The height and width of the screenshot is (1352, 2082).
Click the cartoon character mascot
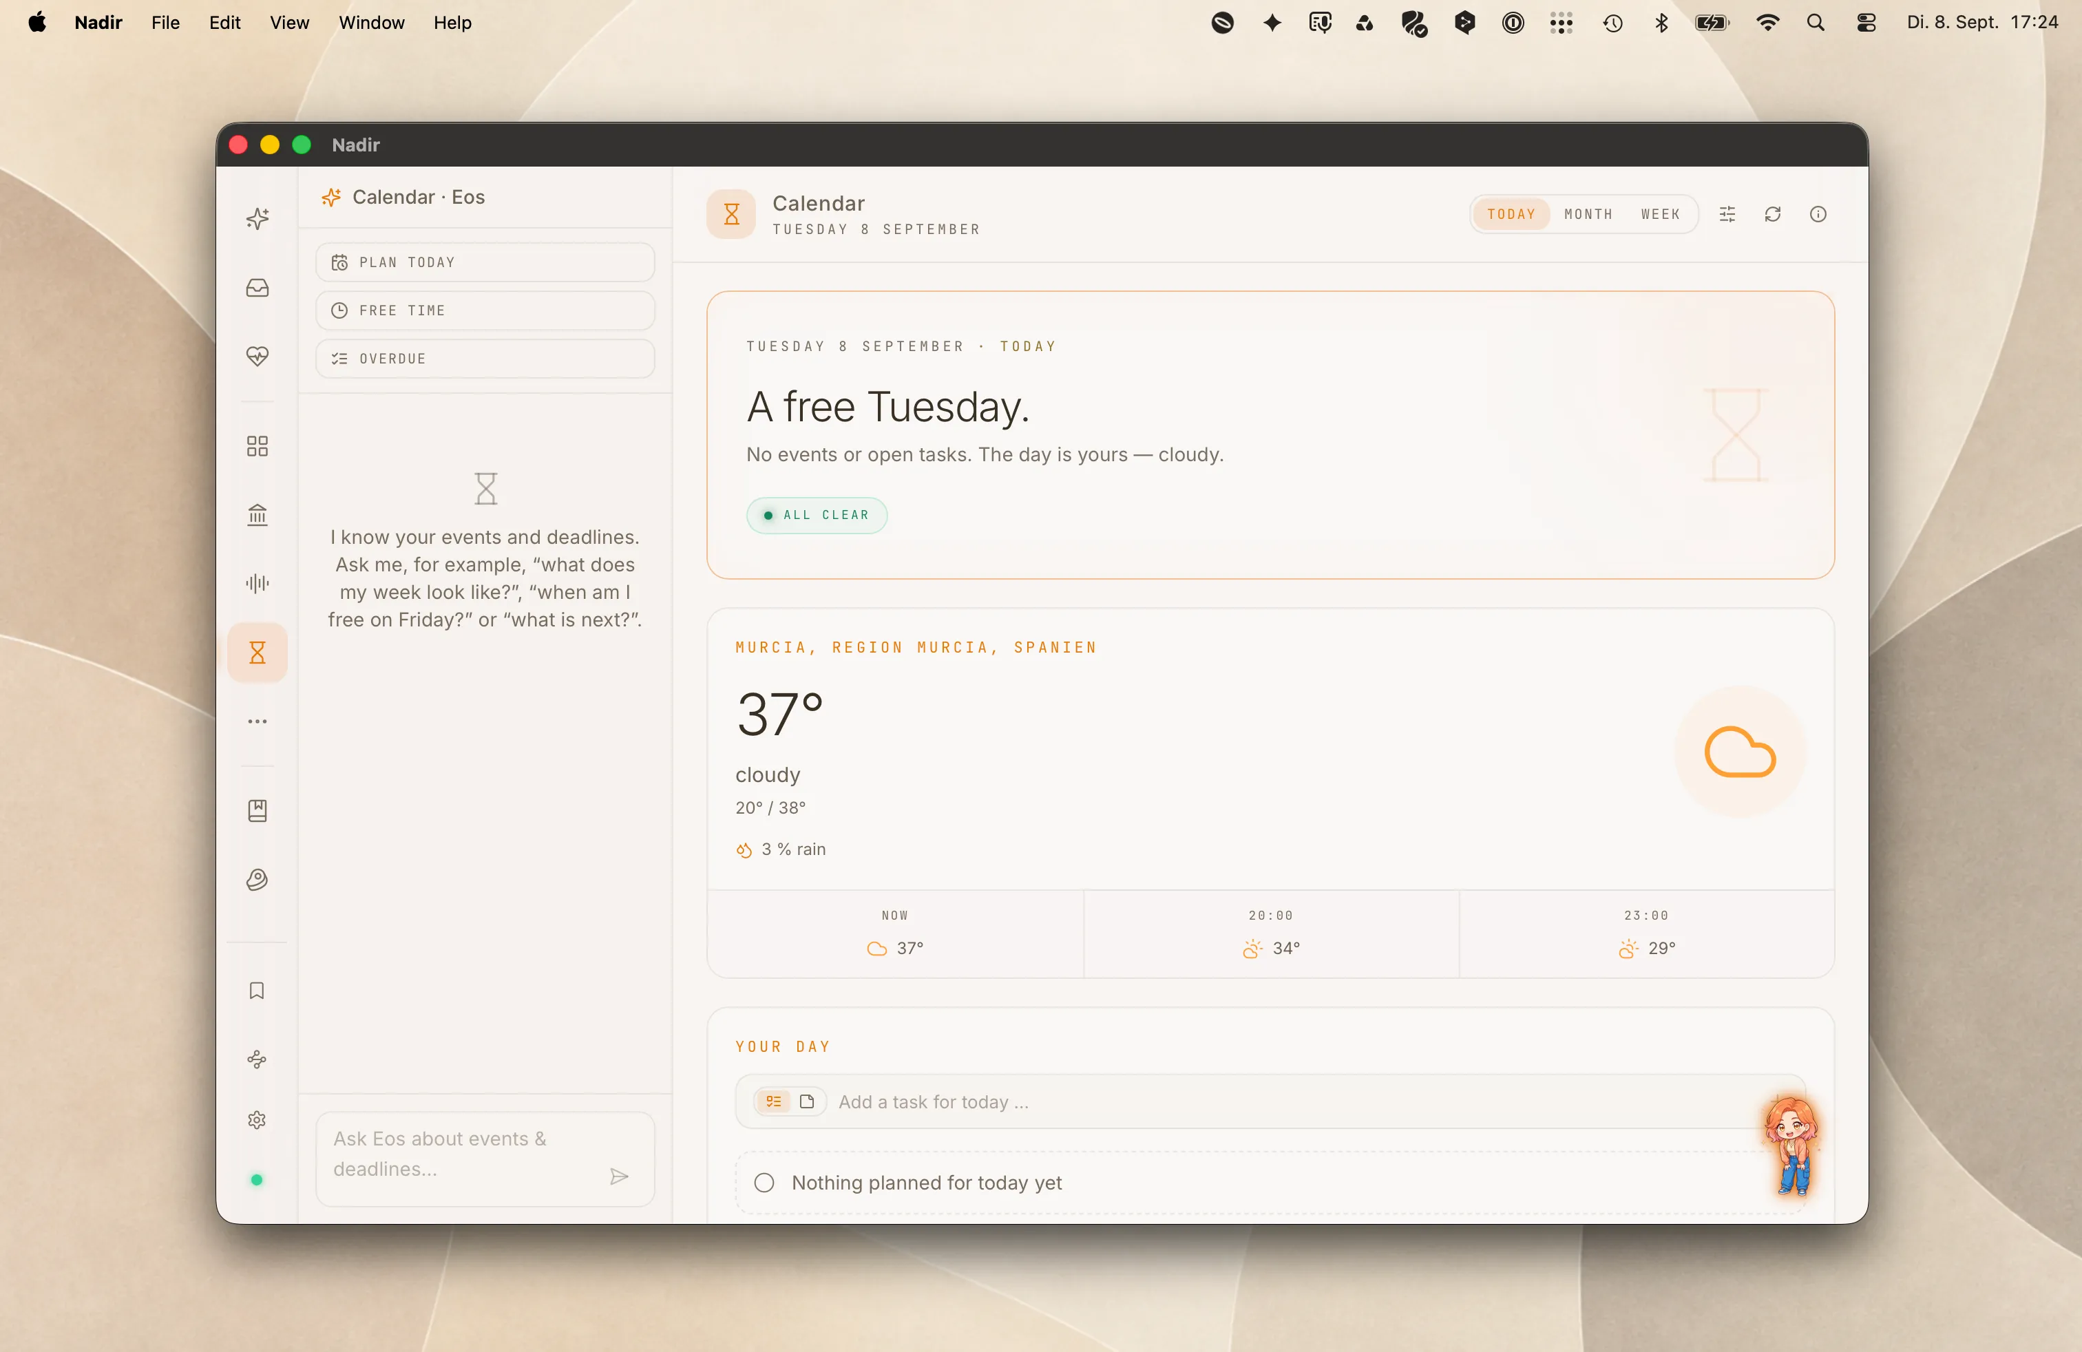[x=1792, y=1146]
